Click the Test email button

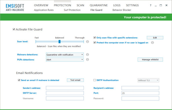(x=75, y=80)
